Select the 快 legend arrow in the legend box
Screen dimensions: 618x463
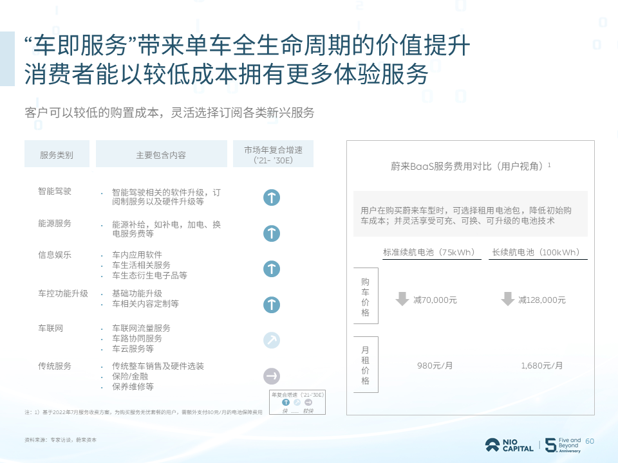click(286, 402)
